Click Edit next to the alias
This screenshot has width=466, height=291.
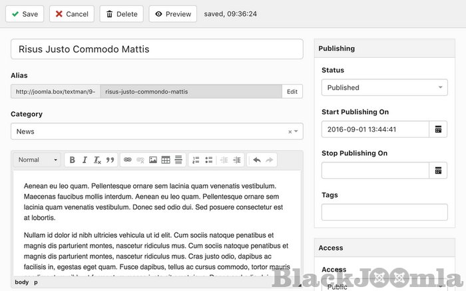(292, 92)
